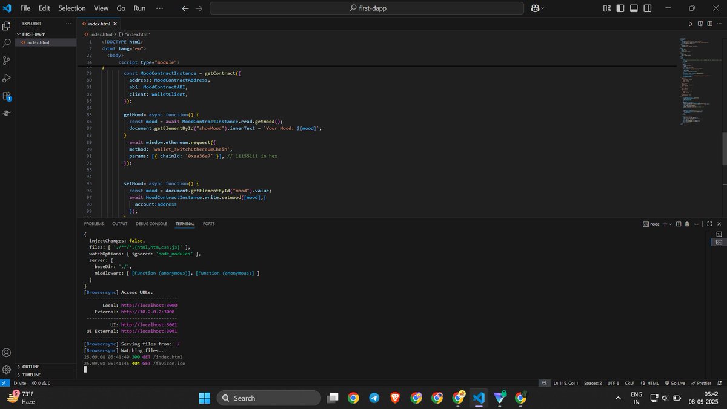Image resolution: width=727 pixels, height=409 pixels.
Task: Open terminal panel more actions ellipsis
Action: (695, 224)
